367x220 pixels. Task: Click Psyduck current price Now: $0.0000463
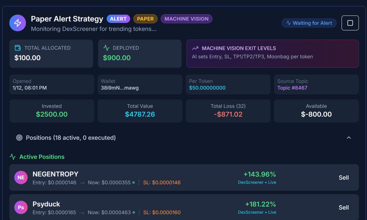(x=109, y=212)
